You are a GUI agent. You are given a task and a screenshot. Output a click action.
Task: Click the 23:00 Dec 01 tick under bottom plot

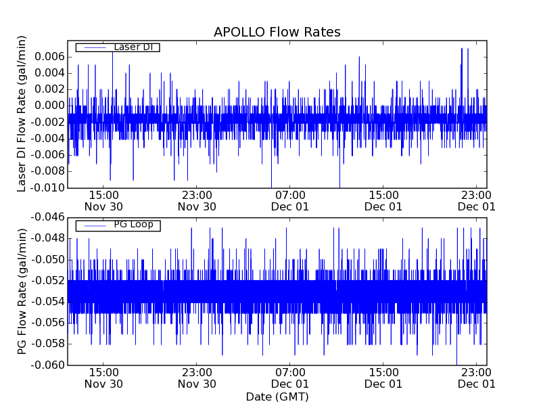[x=476, y=378]
